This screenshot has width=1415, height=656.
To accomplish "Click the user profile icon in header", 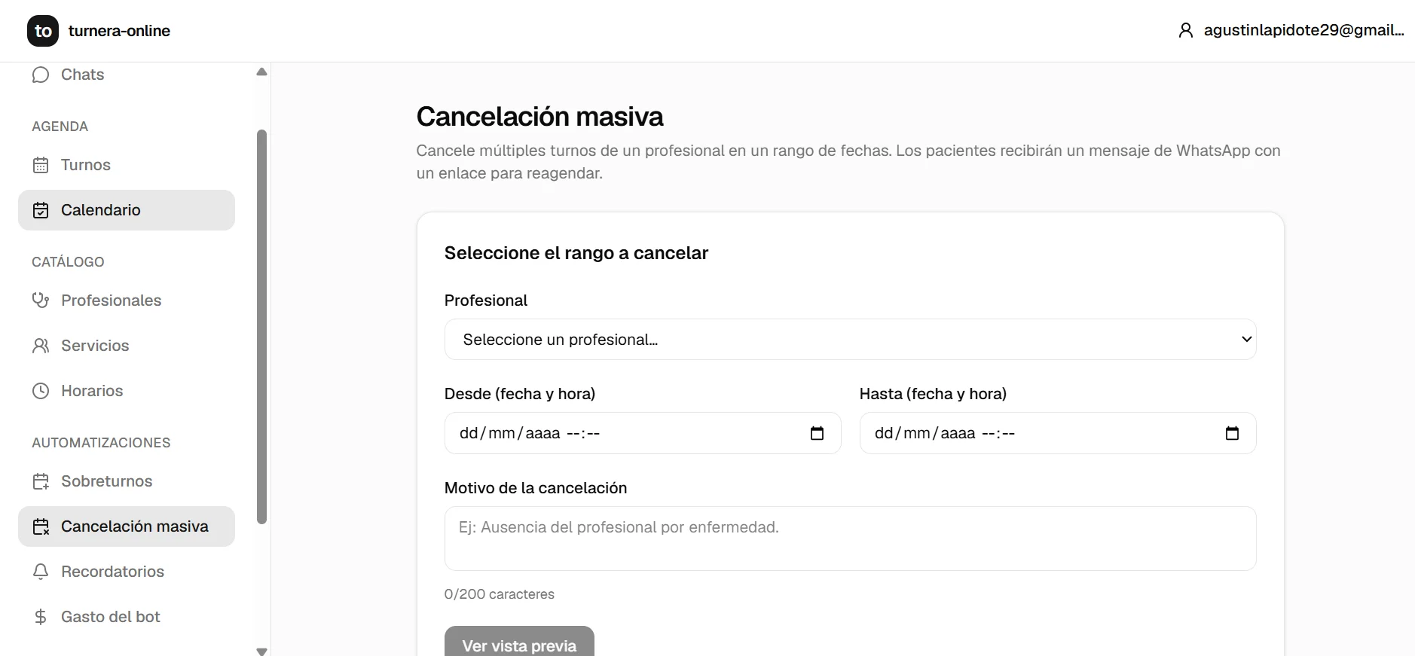I will tap(1185, 30).
